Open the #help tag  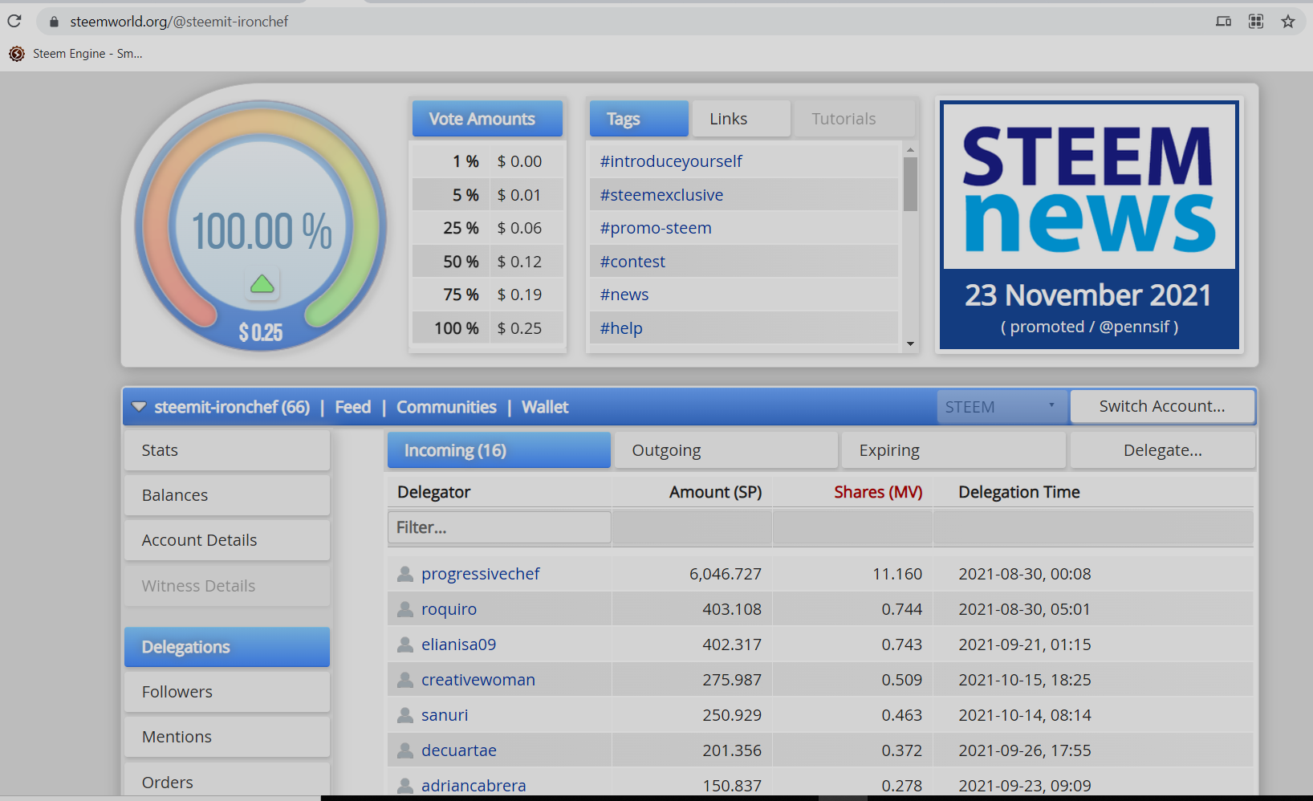(621, 328)
